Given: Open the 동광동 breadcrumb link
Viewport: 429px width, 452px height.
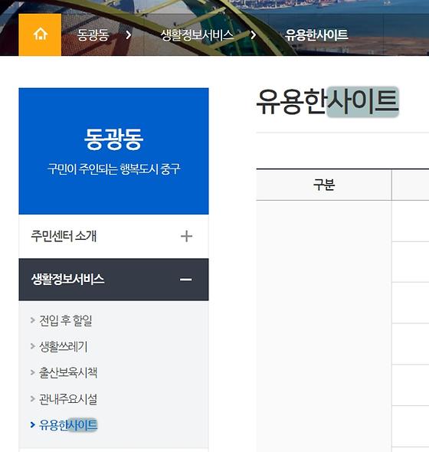Looking at the screenshot, I should pyautogui.click(x=93, y=35).
